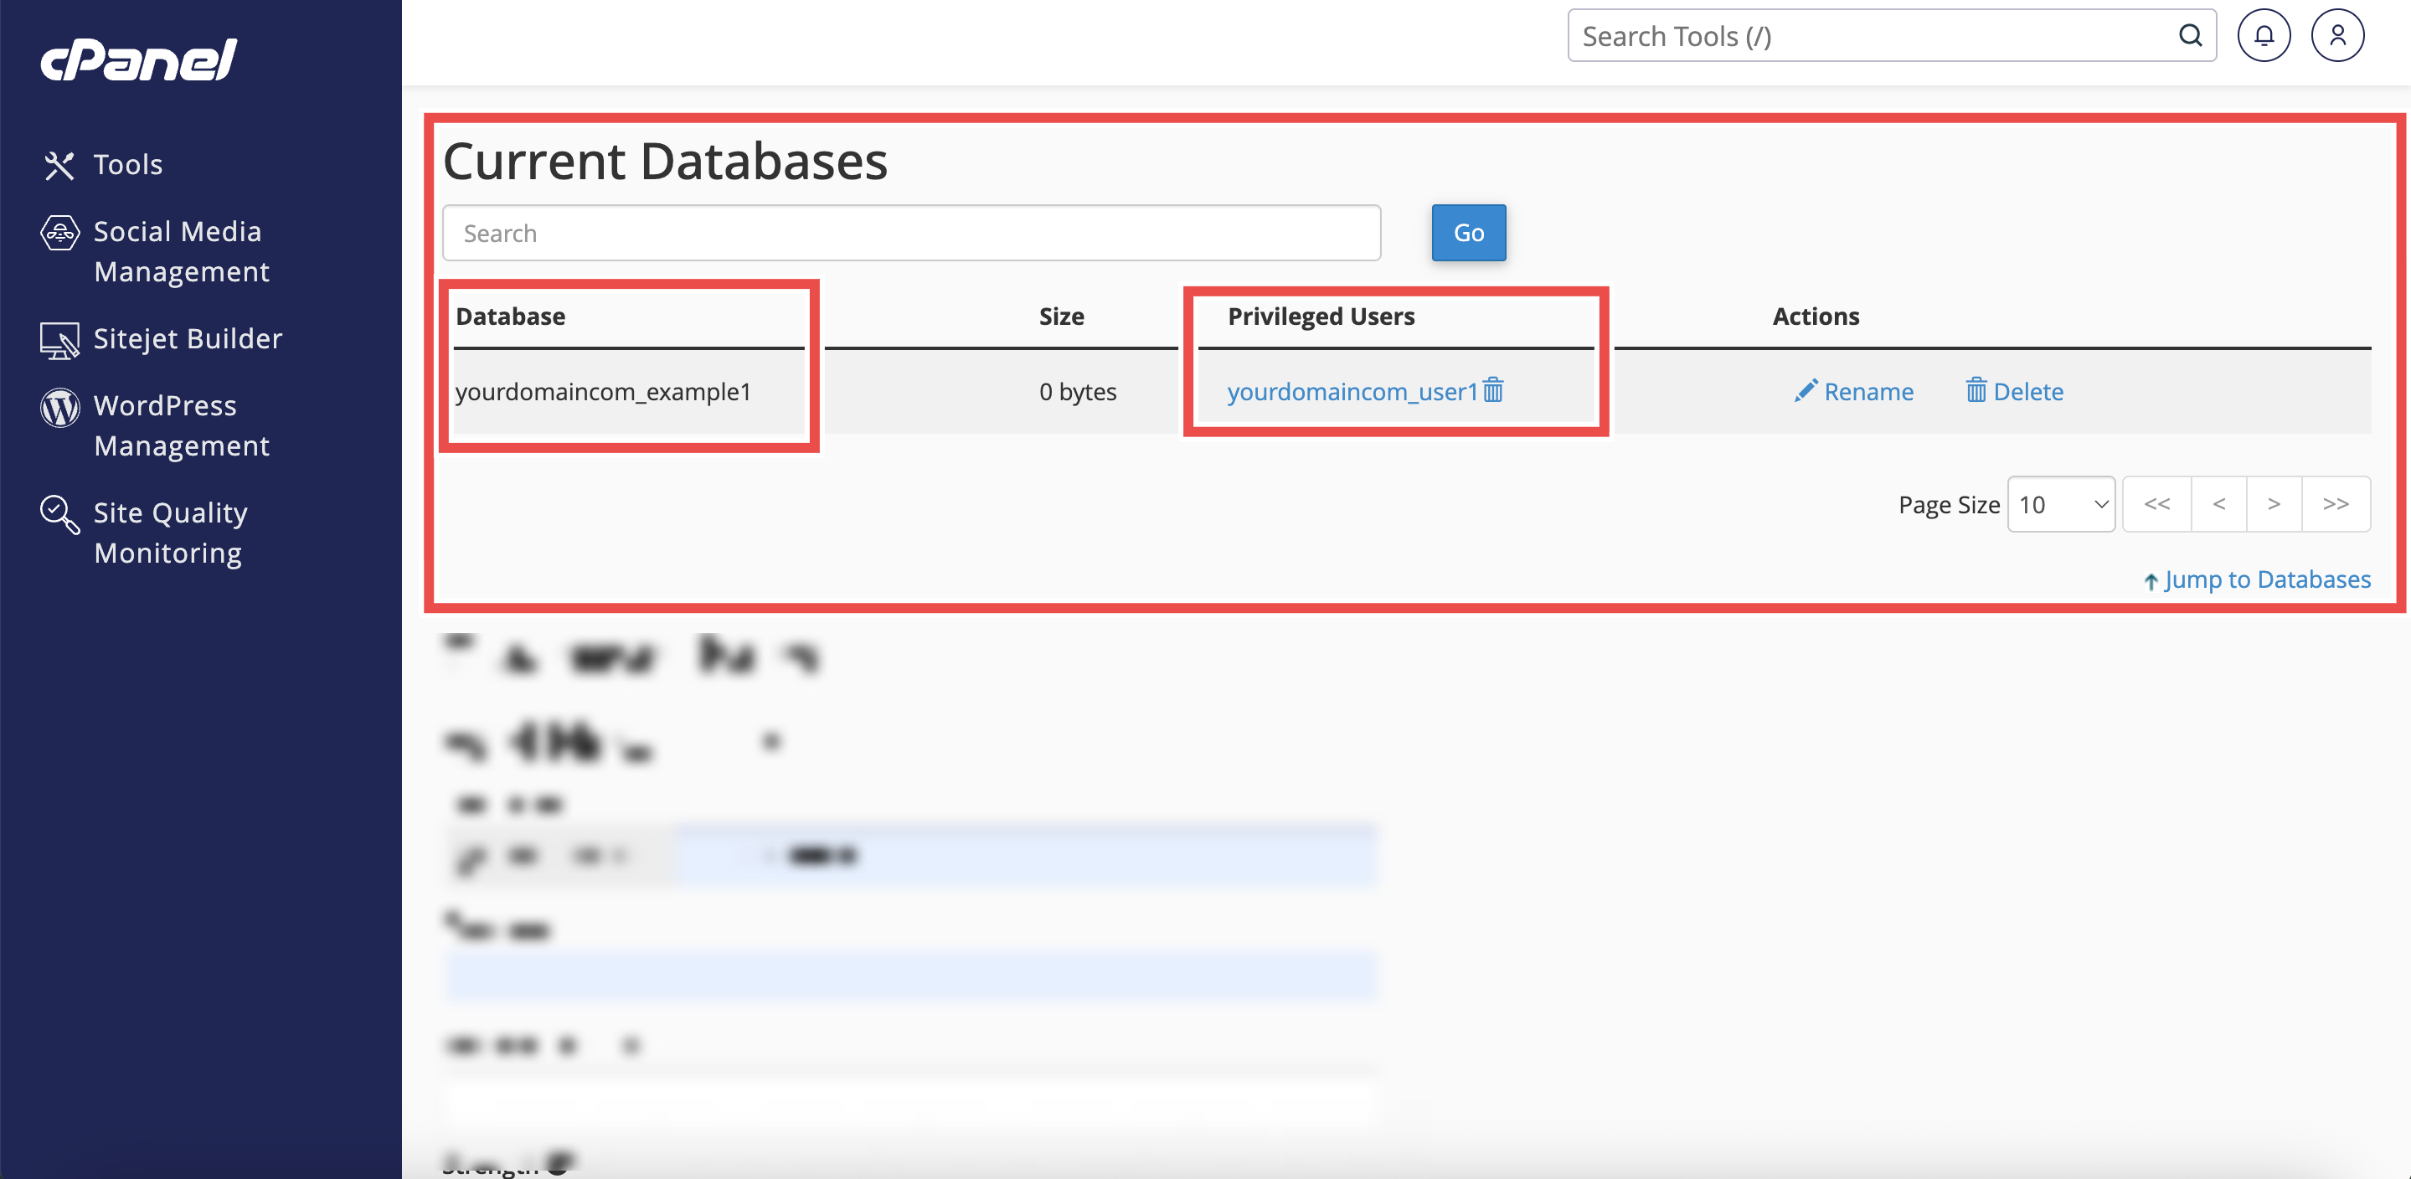Click Jump to Databases link
Screen dimensions: 2411x1179
pos(2257,580)
